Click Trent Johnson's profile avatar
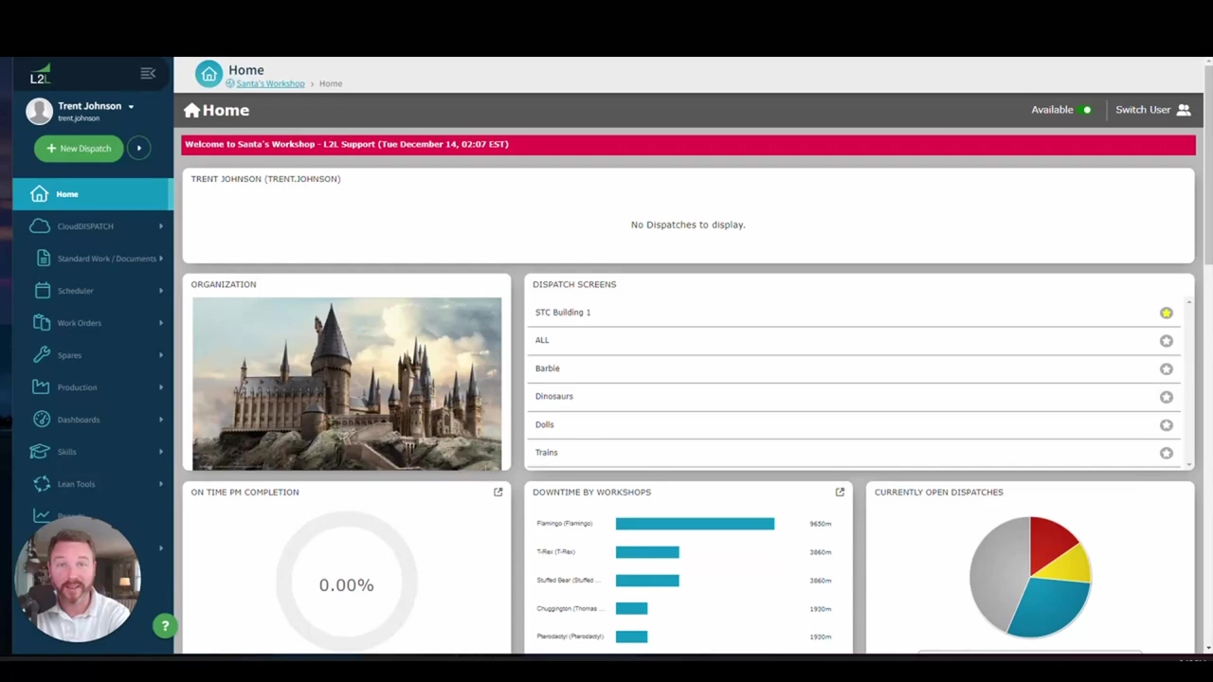The width and height of the screenshot is (1213, 682). [x=39, y=111]
